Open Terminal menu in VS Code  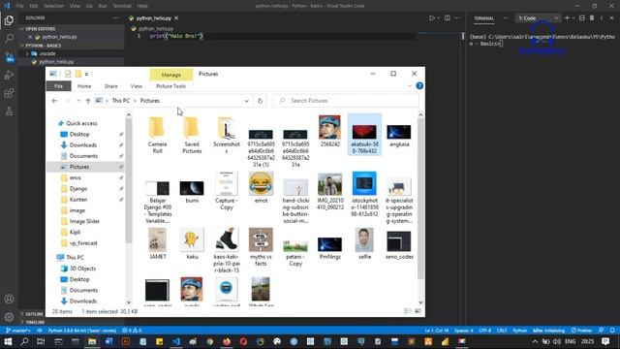pyautogui.click(x=122, y=6)
